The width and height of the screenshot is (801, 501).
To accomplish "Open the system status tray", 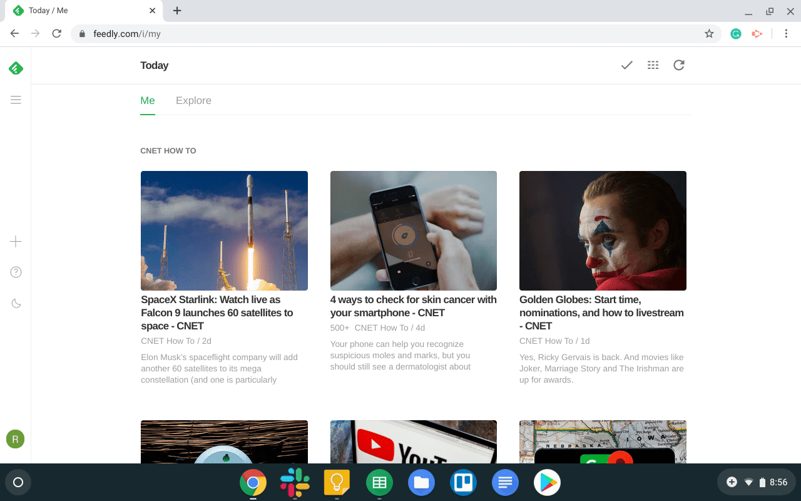I will (x=756, y=482).
